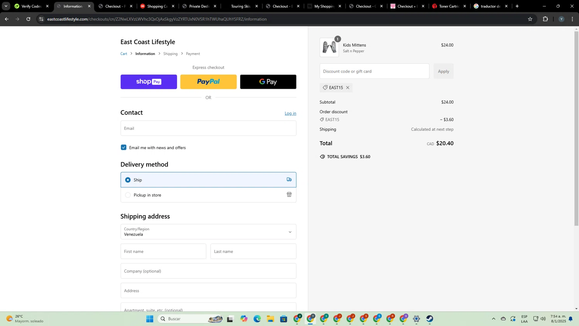Screen dimensions: 579x326
Task: Select the Information breadcrumb step
Action: coord(145,54)
